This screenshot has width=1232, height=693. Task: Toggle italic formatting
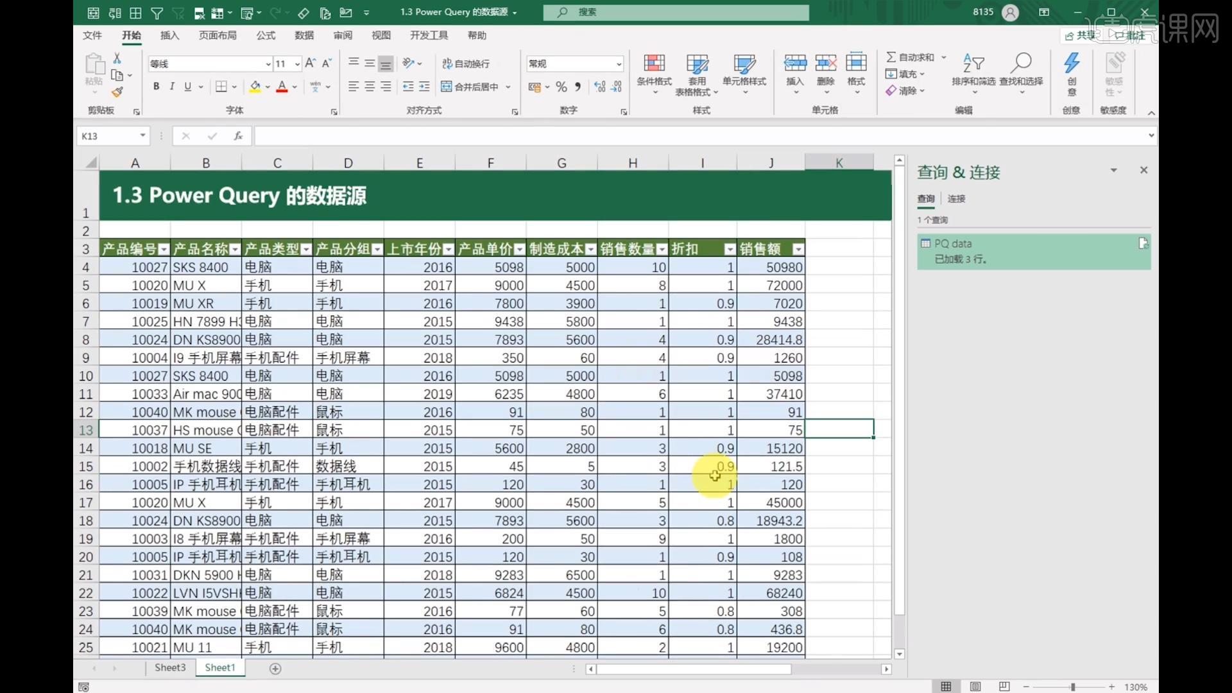click(x=171, y=86)
